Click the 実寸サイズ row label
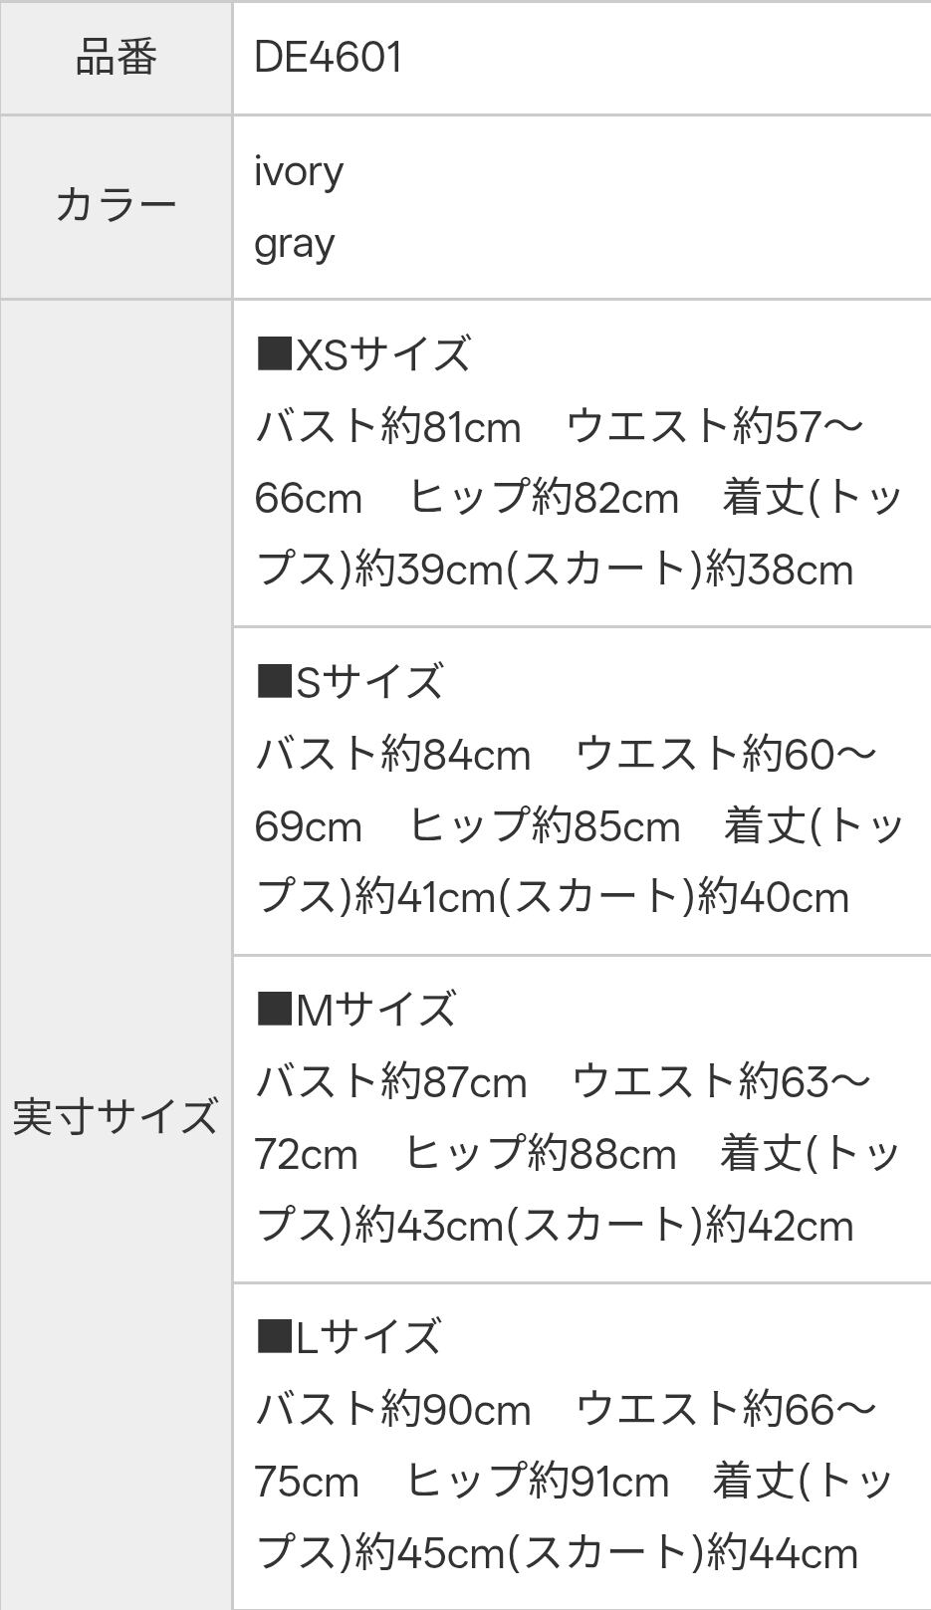 point(116,1116)
